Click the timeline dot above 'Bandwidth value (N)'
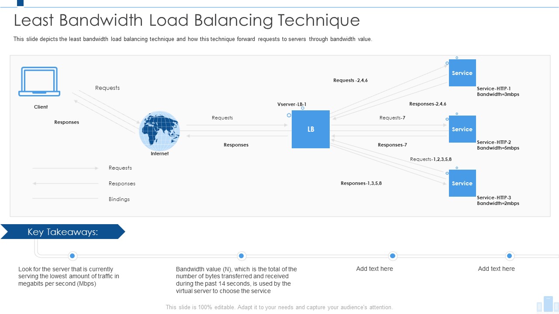The image size is (559, 314). (x=241, y=256)
